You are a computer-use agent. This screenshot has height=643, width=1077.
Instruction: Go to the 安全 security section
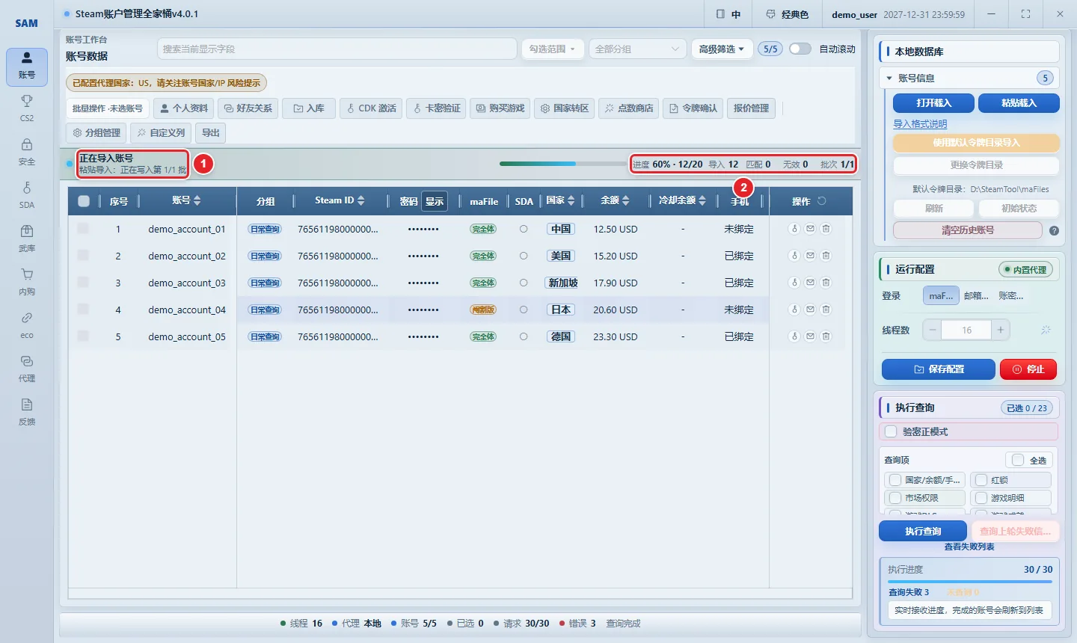click(27, 151)
